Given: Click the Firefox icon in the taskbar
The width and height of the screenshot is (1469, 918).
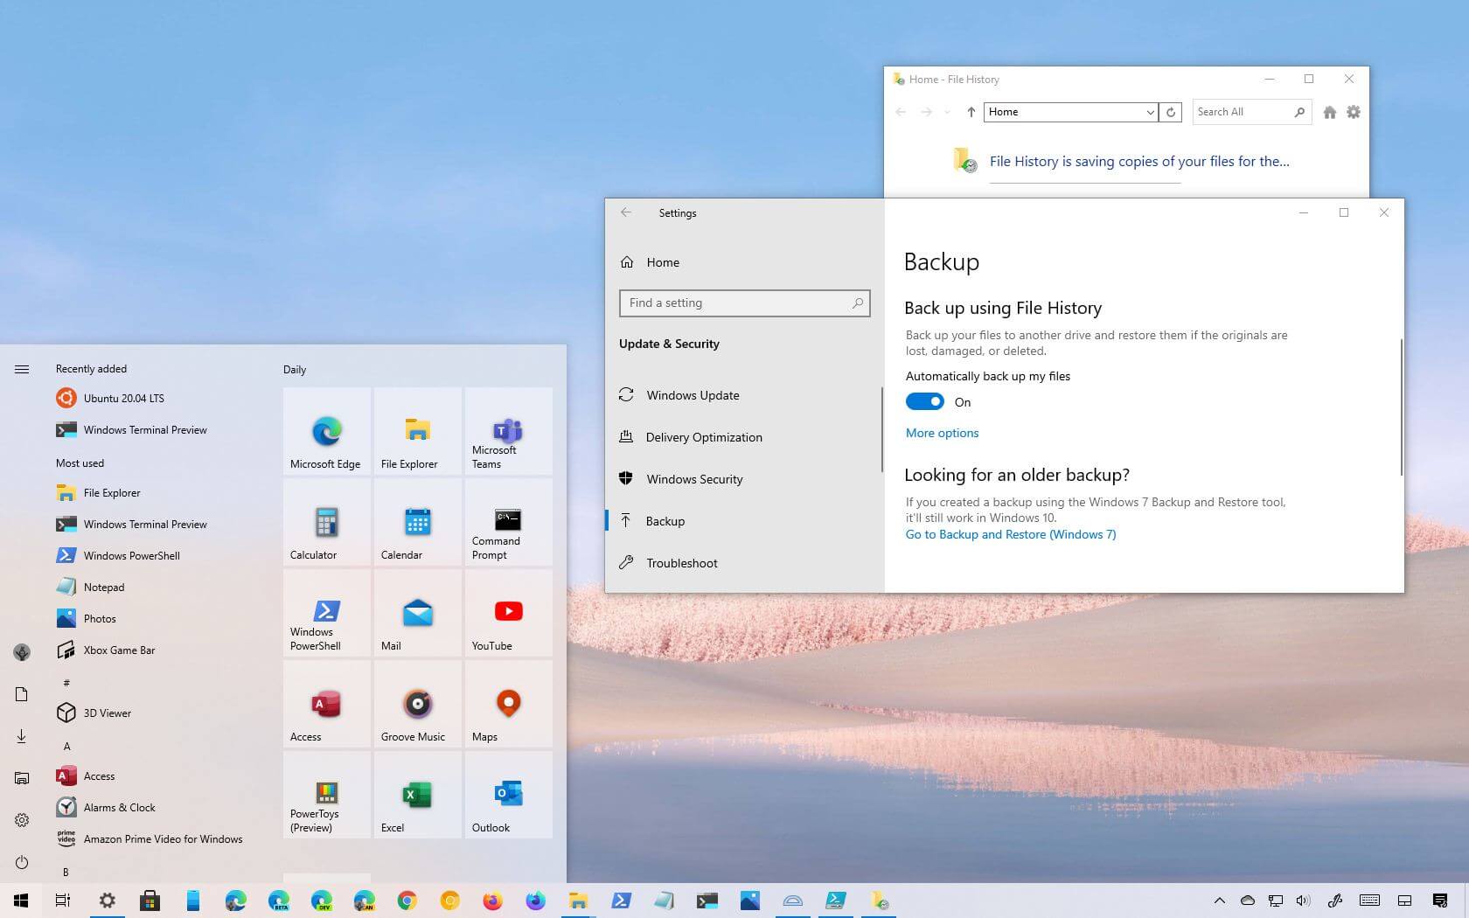Looking at the screenshot, I should pos(493,901).
